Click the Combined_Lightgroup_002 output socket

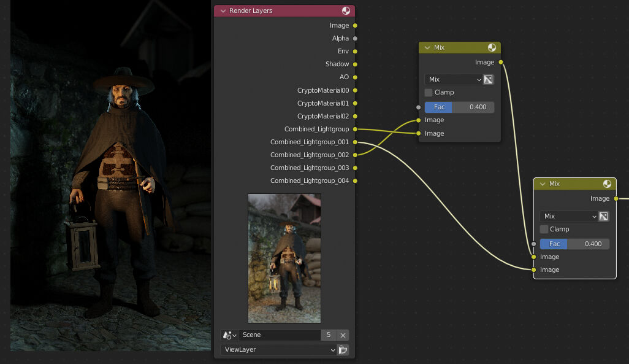click(355, 155)
